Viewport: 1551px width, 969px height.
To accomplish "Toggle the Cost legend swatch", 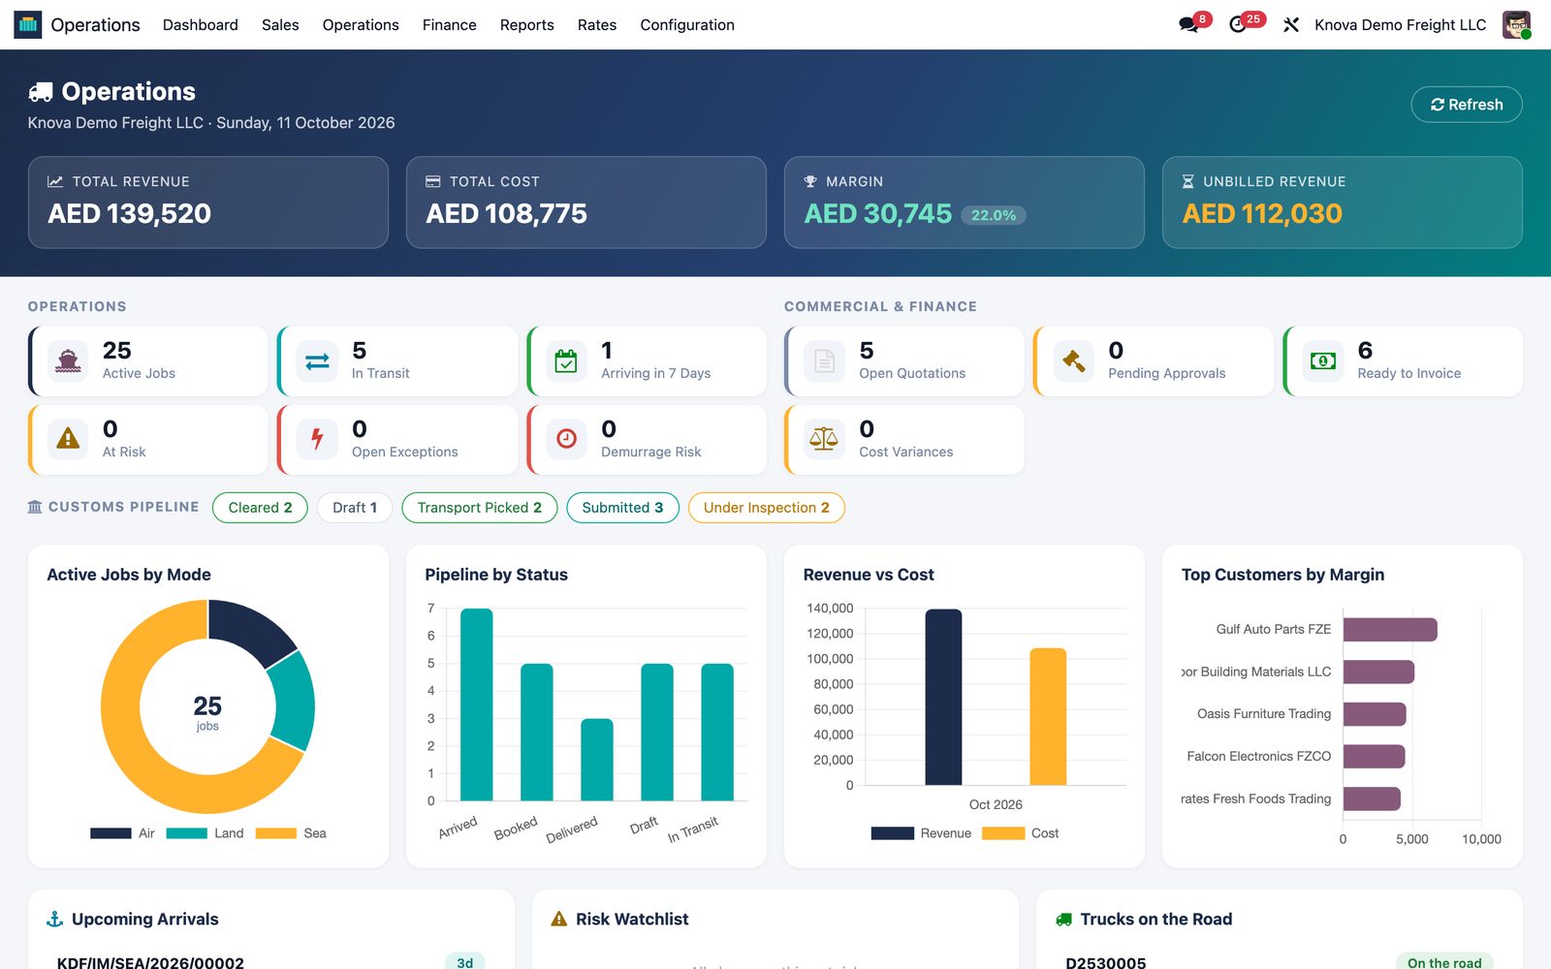I will coord(1003,833).
